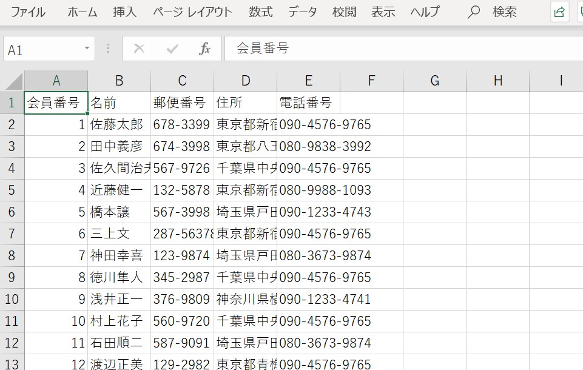Select column A header
Viewport: 583px width, 370px height.
[x=56, y=81]
